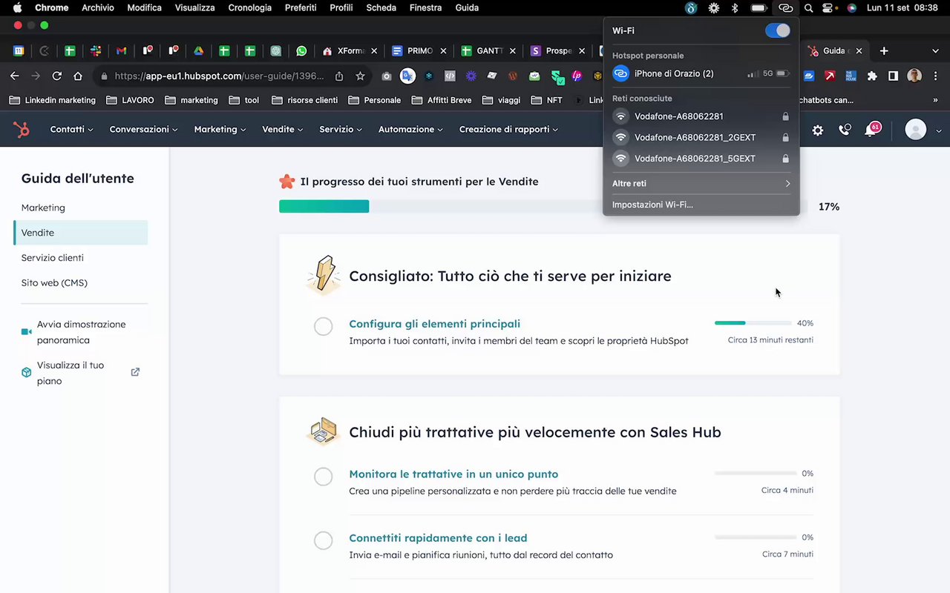This screenshot has height=593, width=950.
Task: Open the Slack pinned tab
Action: click(96, 51)
